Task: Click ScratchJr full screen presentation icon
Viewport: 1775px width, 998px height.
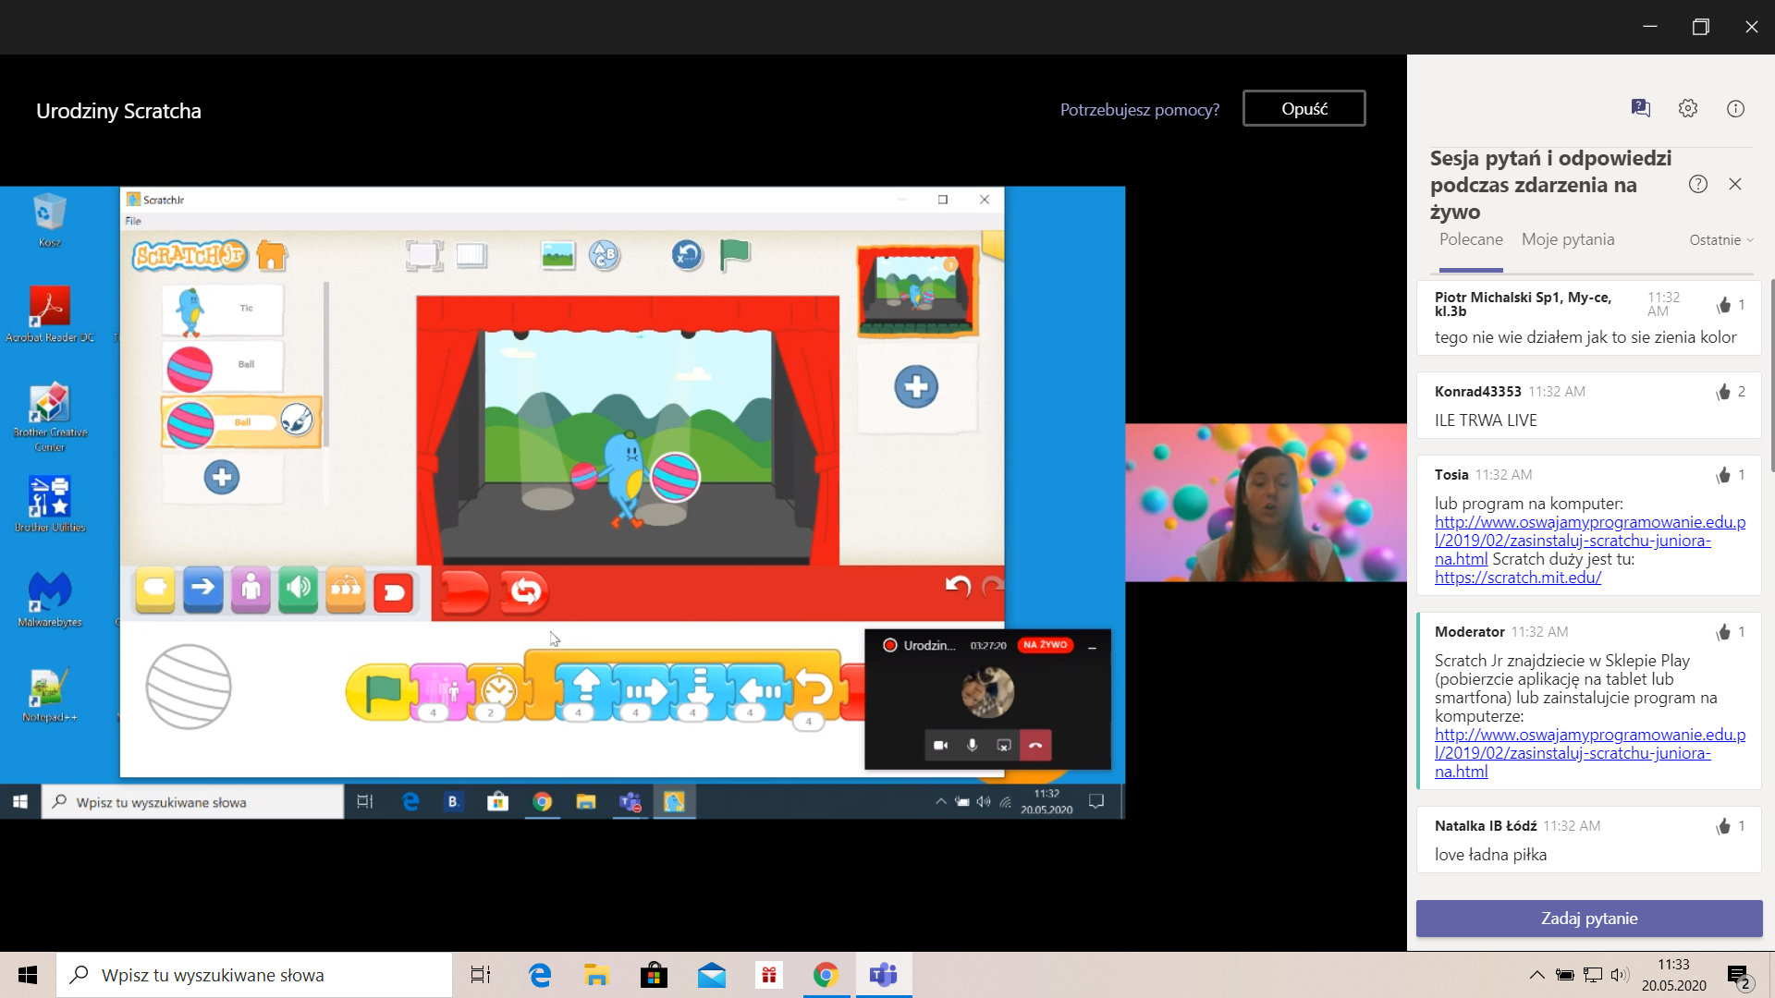Action: click(424, 255)
